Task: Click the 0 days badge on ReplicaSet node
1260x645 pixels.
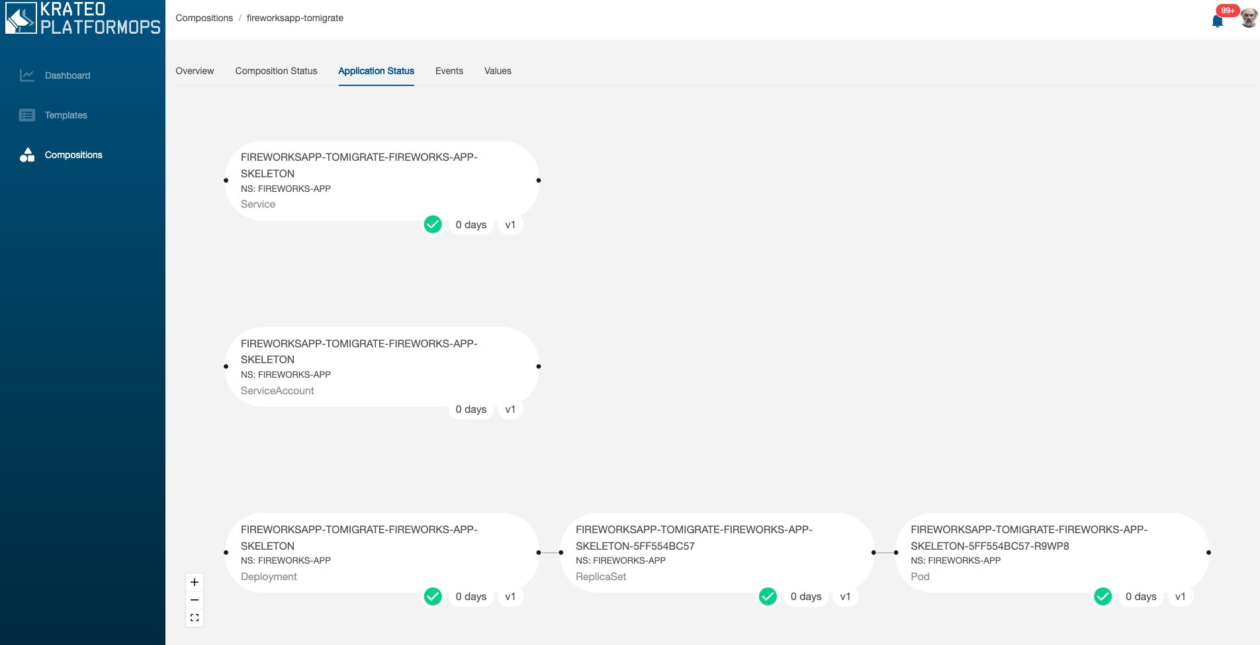Action: click(806, 597)
